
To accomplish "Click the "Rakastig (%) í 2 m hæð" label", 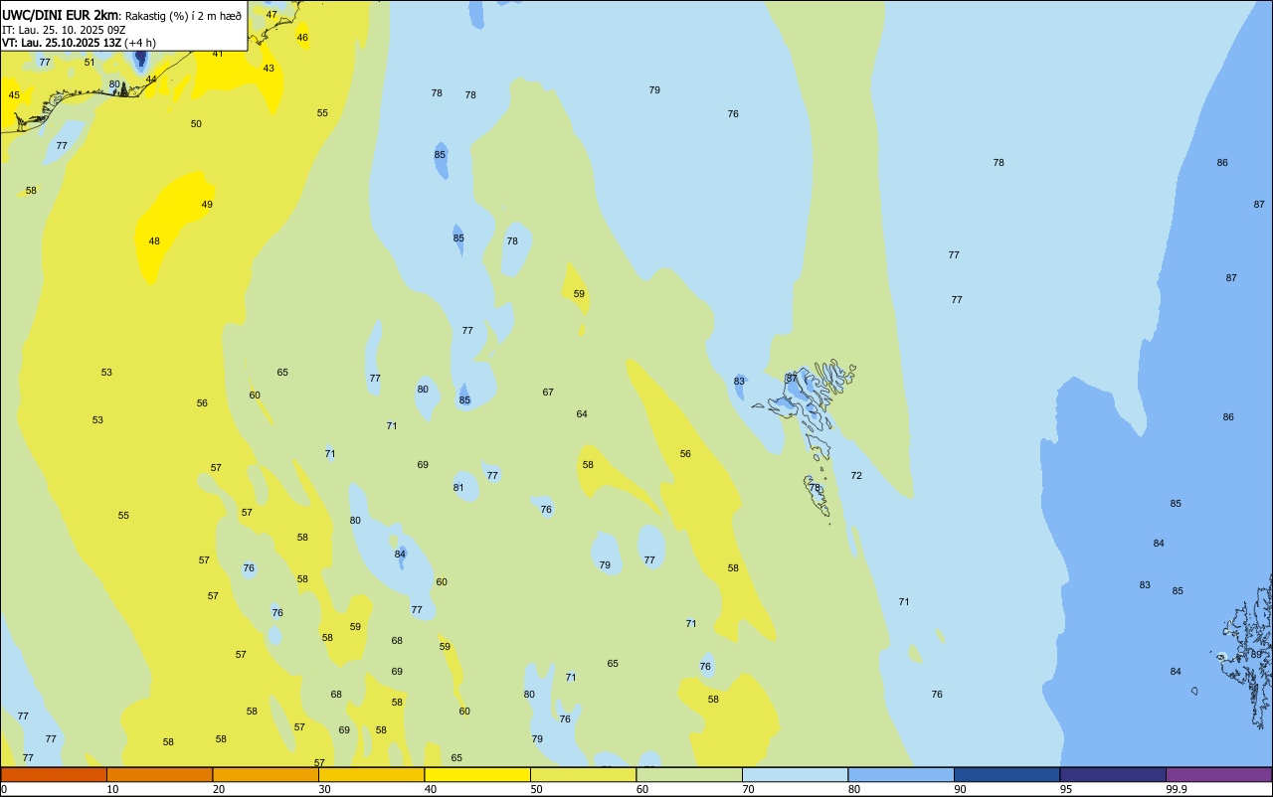I will click(x=183, y=16).
